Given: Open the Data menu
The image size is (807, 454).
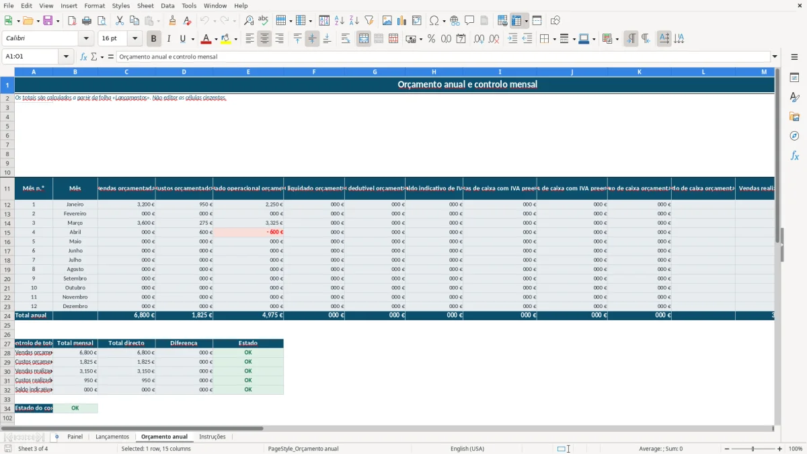Looking at the screenshot, I should (x=167, y=5).
